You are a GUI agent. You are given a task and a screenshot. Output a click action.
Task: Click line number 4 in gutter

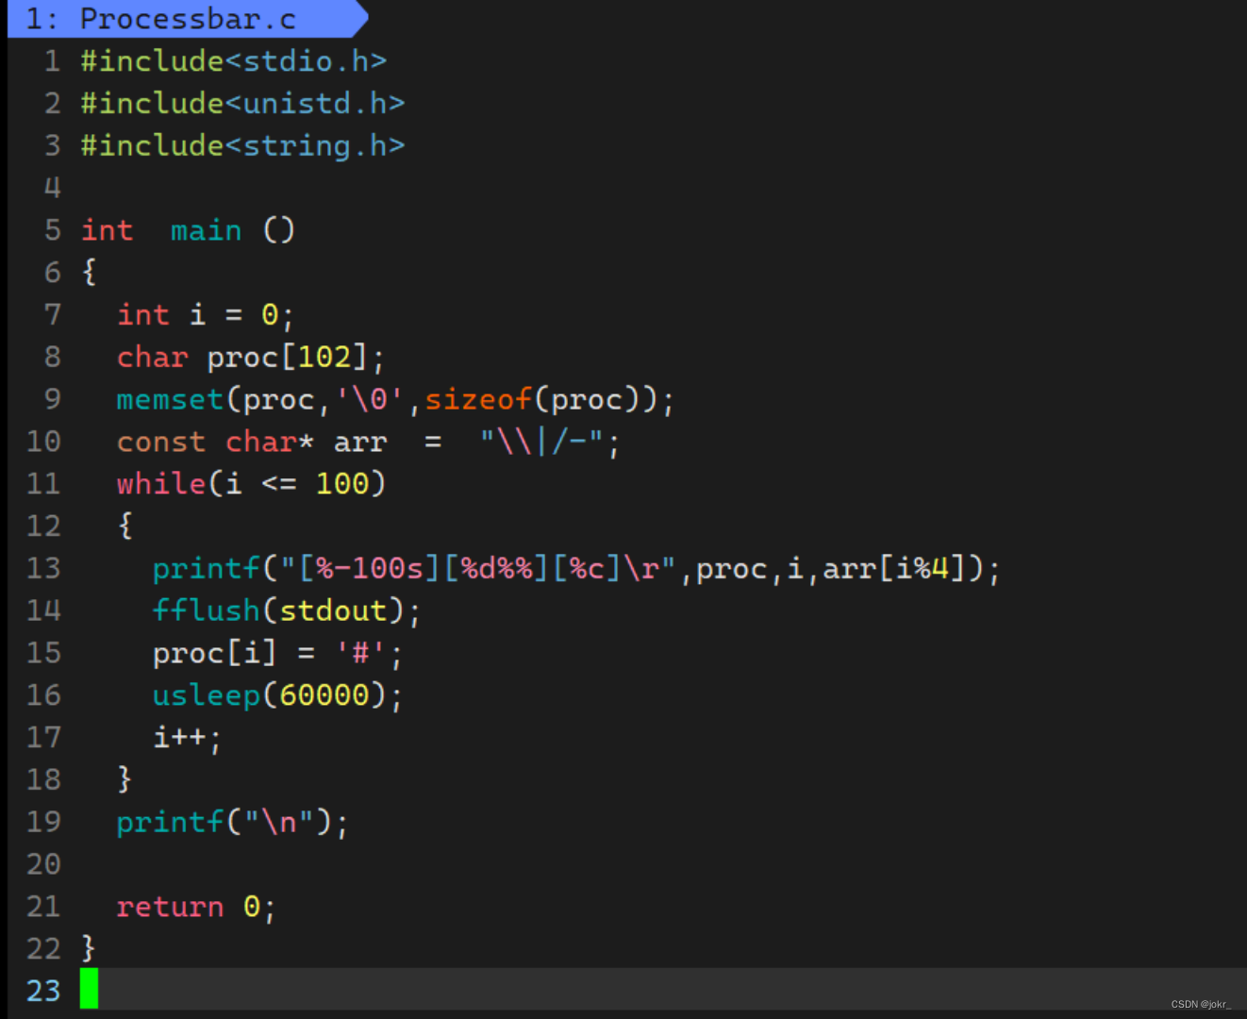(53, 188)
